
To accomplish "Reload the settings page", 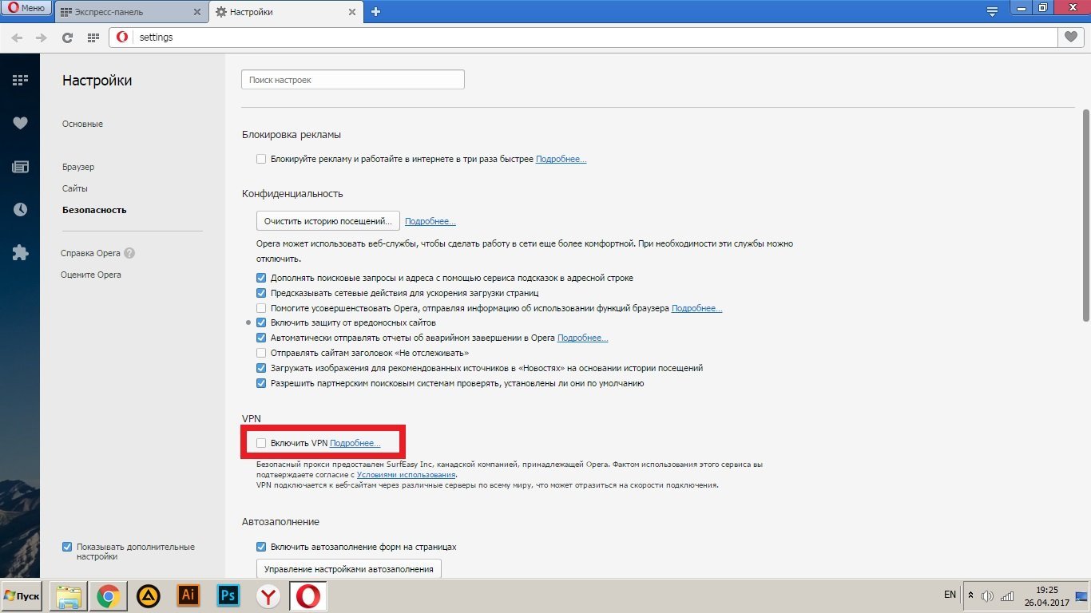I will click(68, 38).
